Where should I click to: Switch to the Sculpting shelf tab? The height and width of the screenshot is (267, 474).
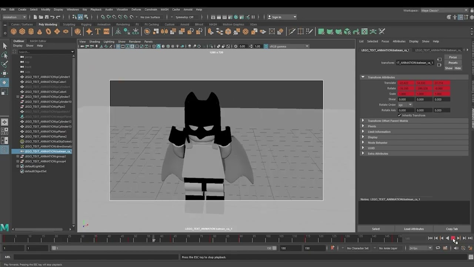(x=69, y=24)
